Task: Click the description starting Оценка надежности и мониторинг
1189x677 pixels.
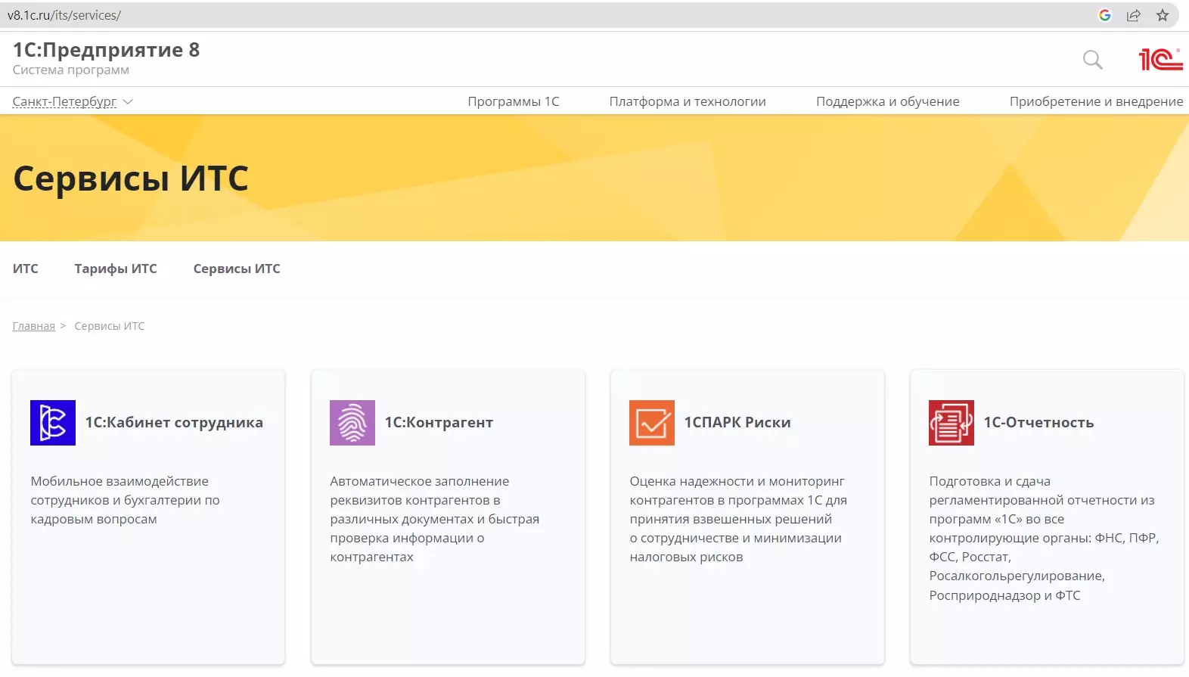Action: (738, 519)
